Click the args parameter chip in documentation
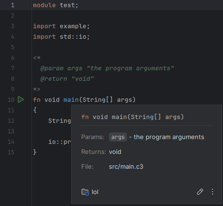Screen dimensions: 223x206 point(118,137)
